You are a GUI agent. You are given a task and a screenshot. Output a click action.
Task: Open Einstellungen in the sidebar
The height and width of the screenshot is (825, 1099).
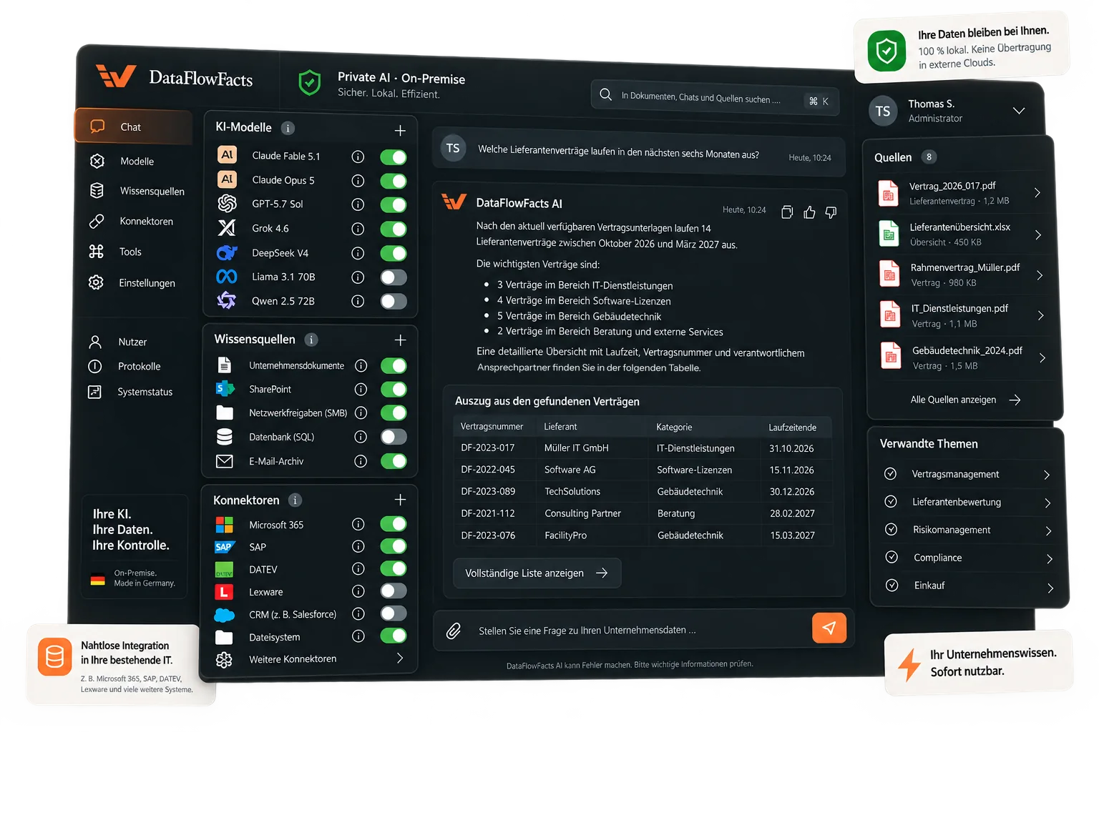[x=132, y=283]
